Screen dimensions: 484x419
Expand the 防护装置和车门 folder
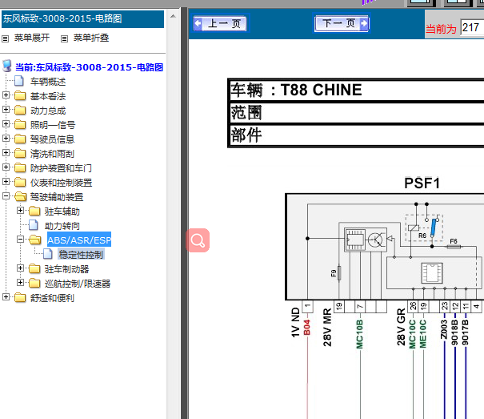click(x=6, y=167)
